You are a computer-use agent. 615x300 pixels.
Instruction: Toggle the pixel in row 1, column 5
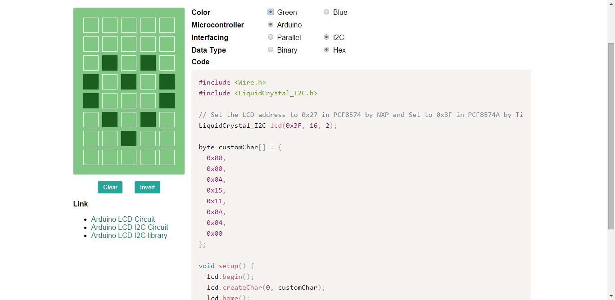tap(167, 25)
